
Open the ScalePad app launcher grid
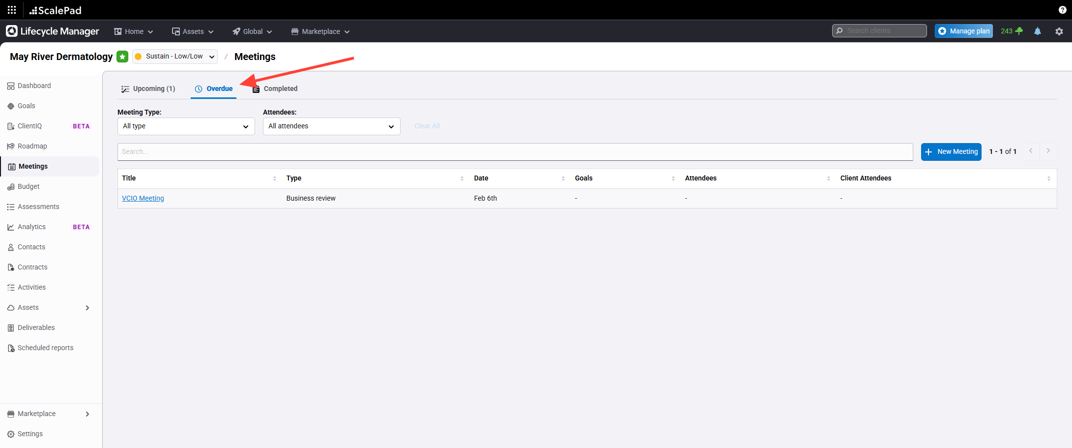coord(12,10)
